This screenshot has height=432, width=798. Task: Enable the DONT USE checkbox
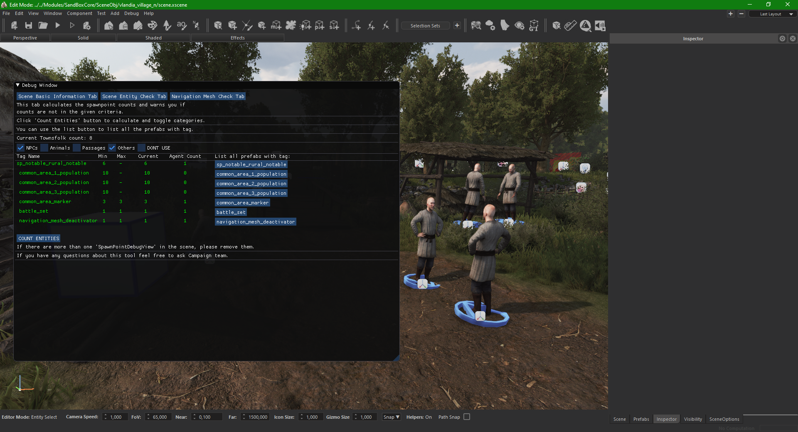pos(142,148)
